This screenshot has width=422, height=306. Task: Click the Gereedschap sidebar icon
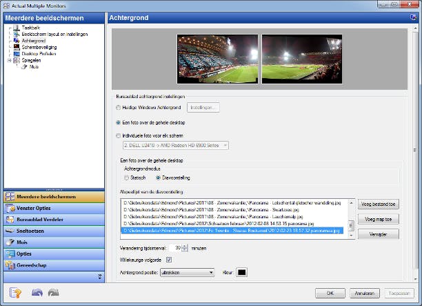10,265
